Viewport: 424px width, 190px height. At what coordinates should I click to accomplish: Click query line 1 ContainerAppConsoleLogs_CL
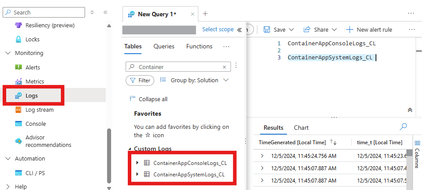(331, 44)
